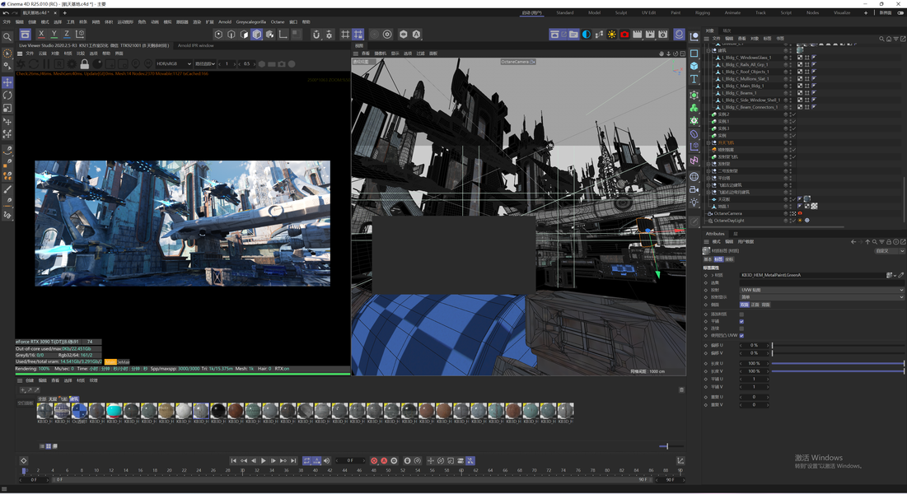Select the Back side button
This screenshot has width=907, height=494.
[765, 305]
